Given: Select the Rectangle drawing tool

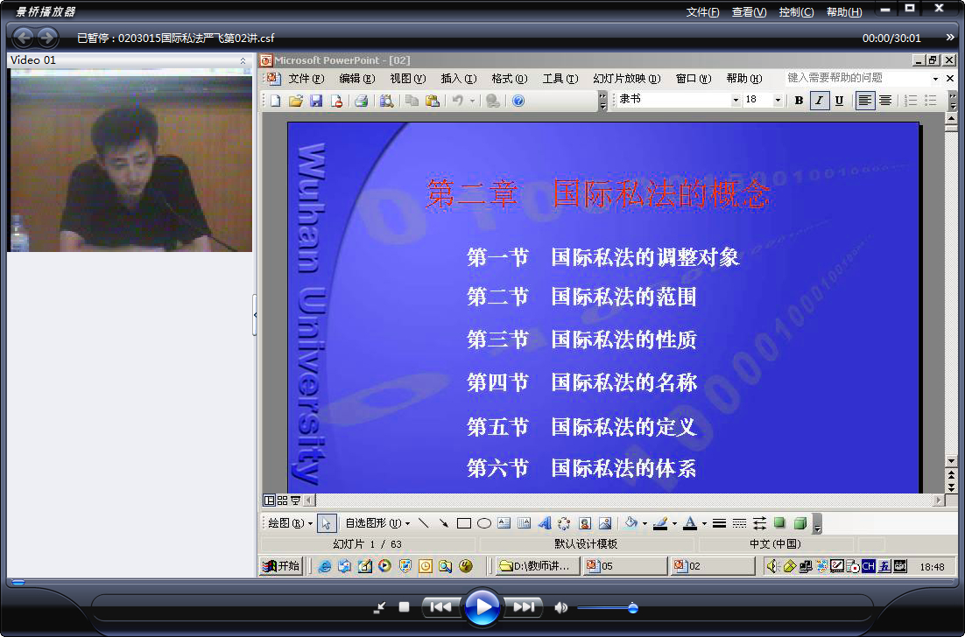Looking at the screenshot, I should (x=464, y=523).
